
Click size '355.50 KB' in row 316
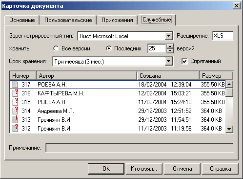point(213,93)
